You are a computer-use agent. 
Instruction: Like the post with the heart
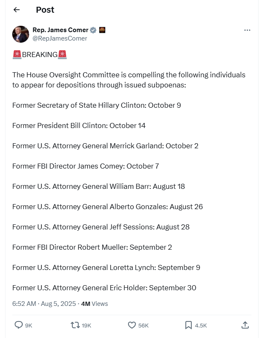(x=132, y=325)
